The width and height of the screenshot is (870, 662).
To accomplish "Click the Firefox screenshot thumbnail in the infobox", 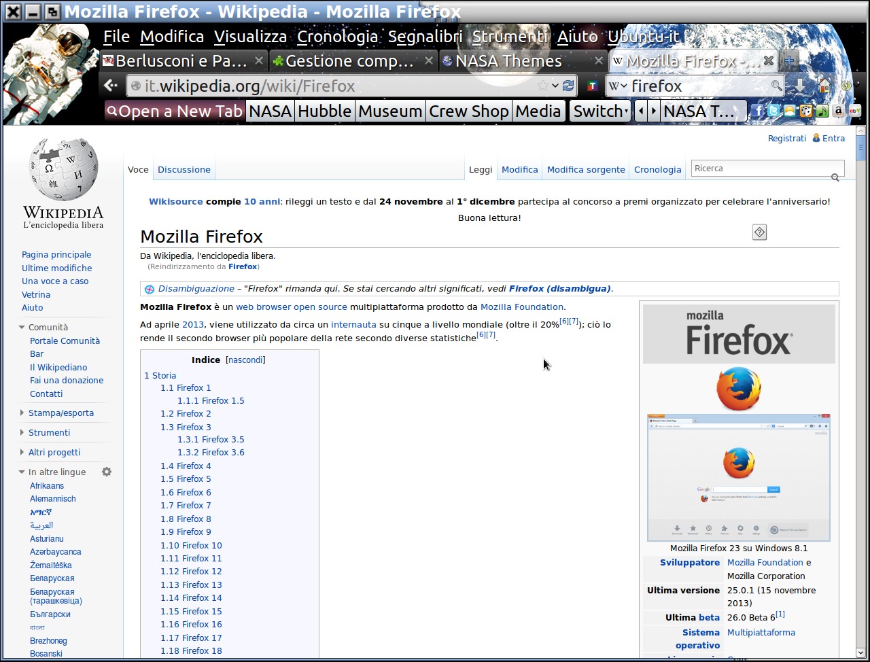I will (739, 477).
